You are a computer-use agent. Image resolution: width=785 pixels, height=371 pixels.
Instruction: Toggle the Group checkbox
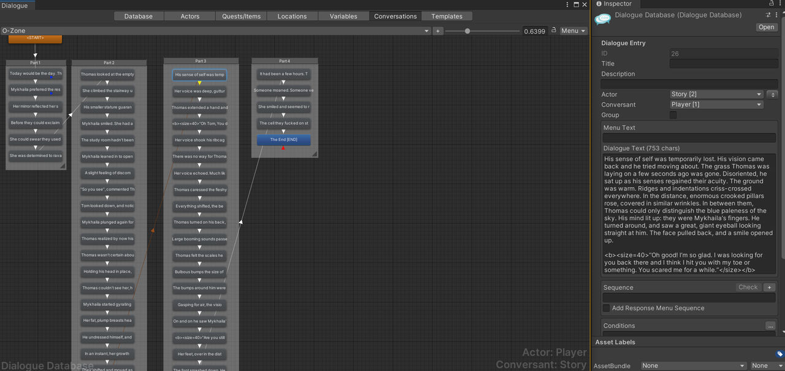point(673,115)
